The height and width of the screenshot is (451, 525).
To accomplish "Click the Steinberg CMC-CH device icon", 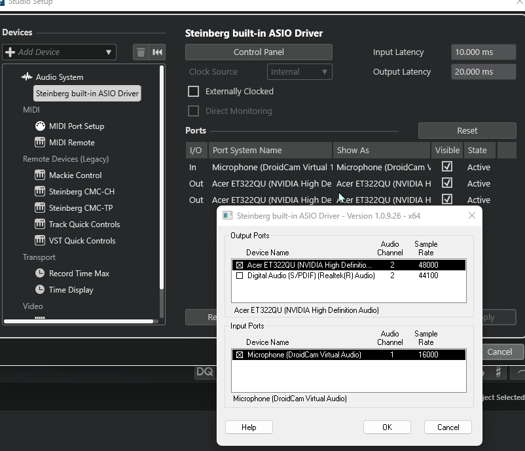I will tap(40, 192).
